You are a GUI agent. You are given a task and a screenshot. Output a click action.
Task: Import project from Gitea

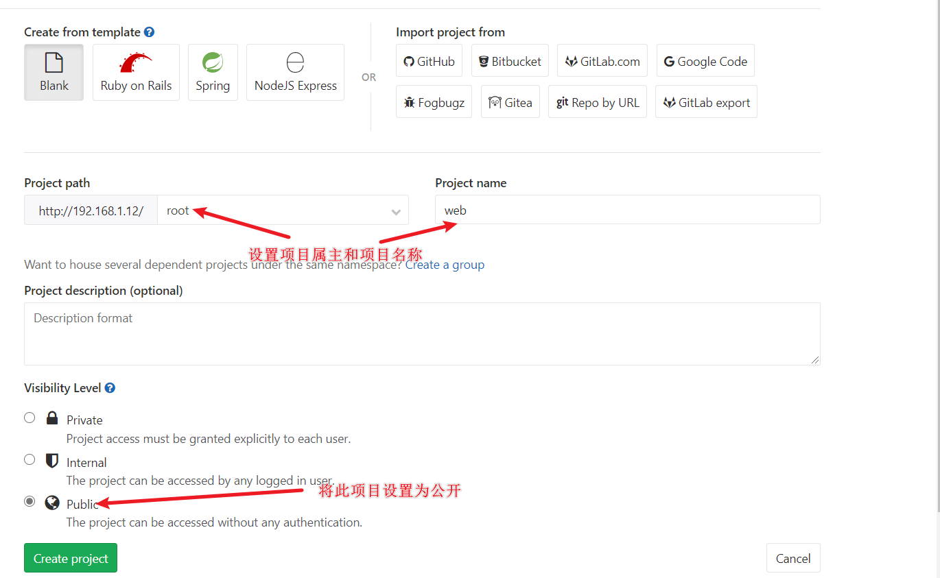tap(510, 102)
